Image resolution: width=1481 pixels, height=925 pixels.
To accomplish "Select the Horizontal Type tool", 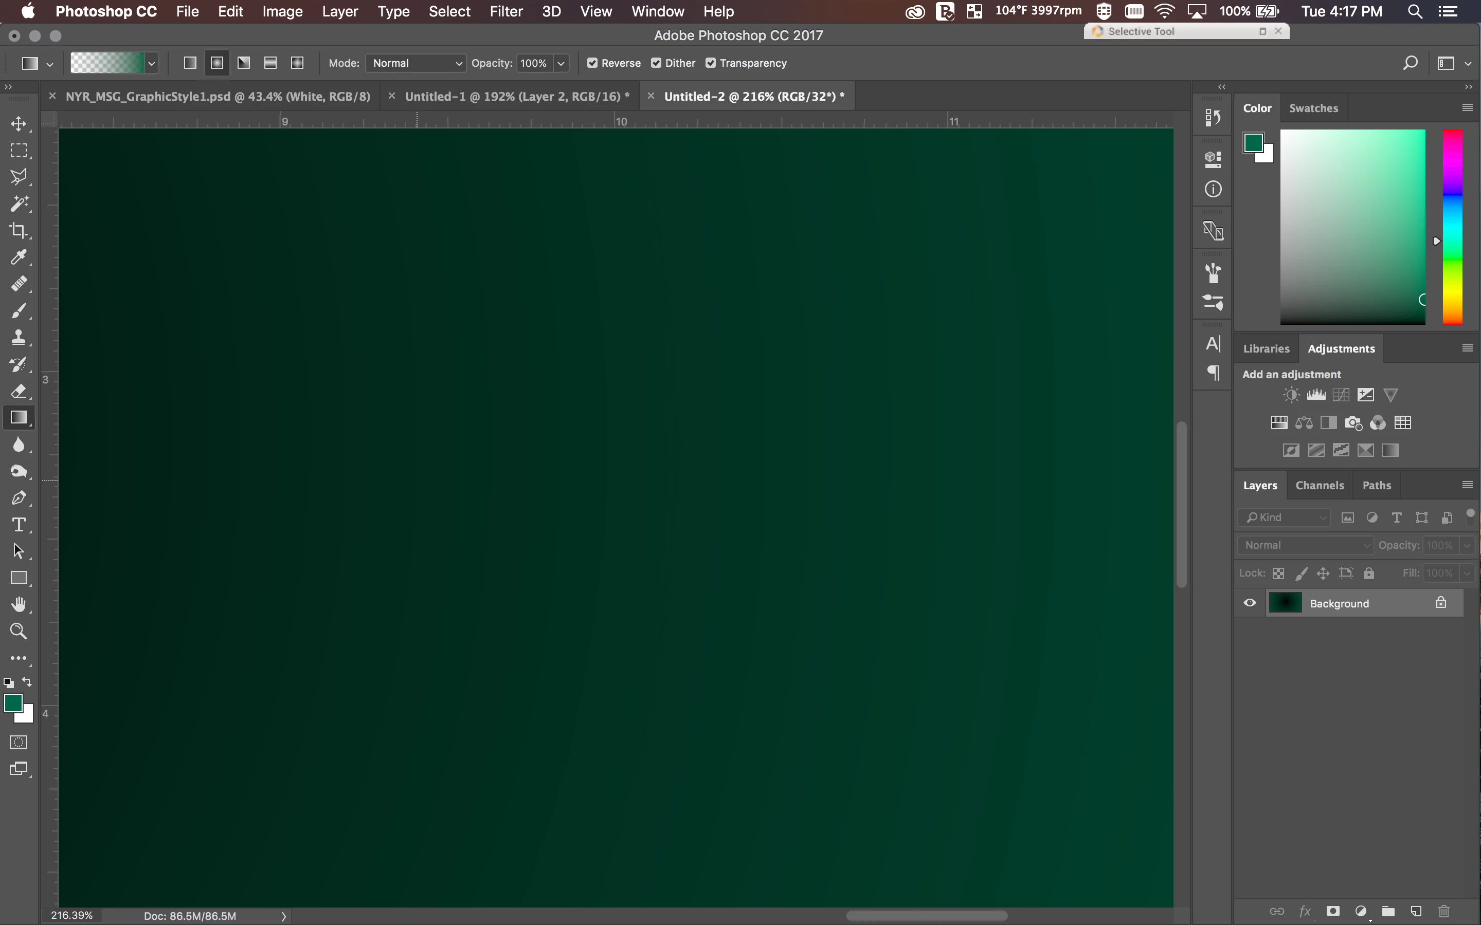I will (19, 524).
